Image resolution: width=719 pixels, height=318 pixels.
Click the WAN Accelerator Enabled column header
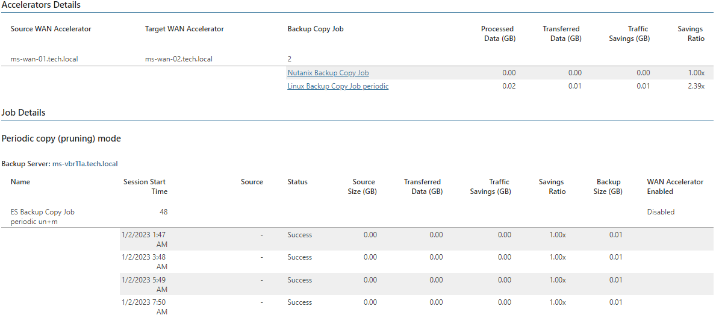[675, 187]
